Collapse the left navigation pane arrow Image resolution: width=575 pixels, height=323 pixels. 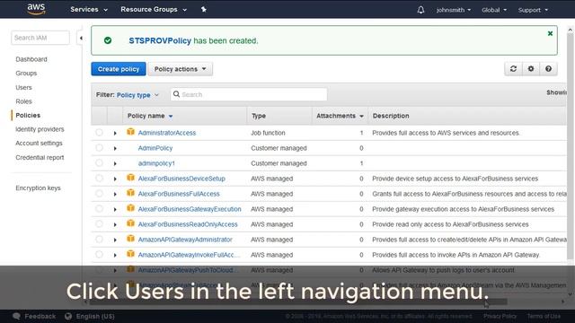[x=81, y=38]
